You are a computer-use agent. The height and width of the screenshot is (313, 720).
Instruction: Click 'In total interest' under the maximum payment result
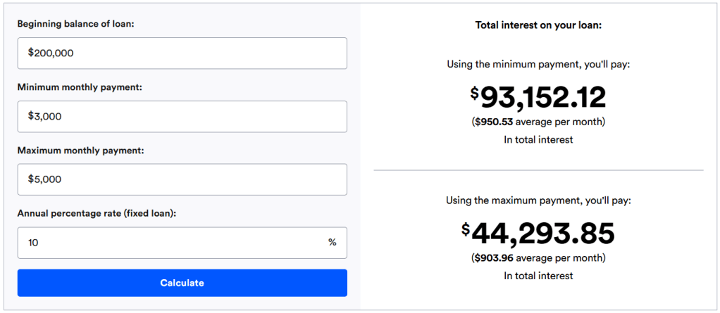tap(538, 276)
